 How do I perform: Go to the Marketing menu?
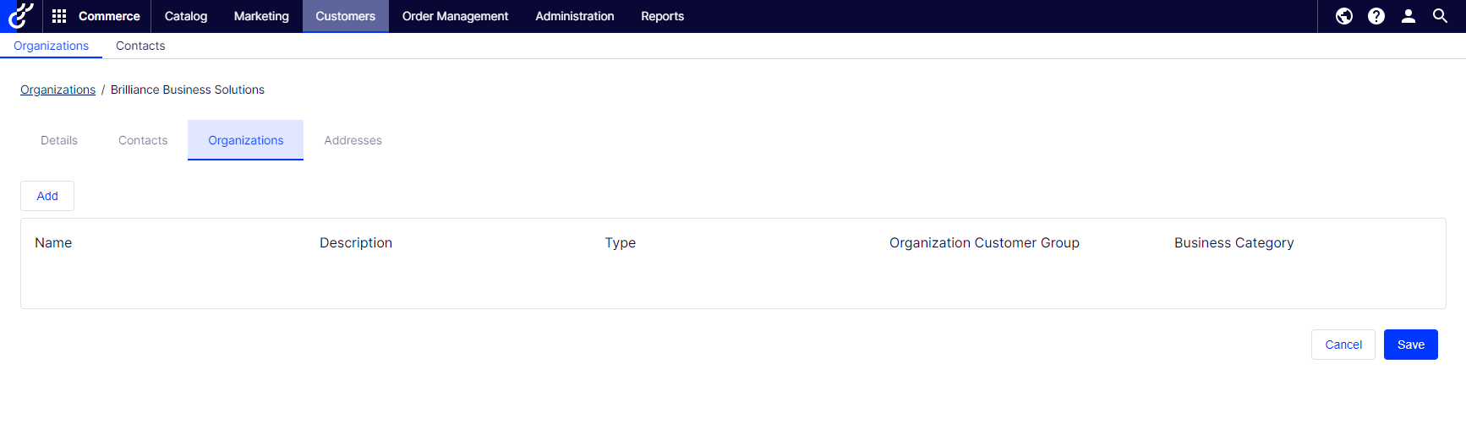point(261,16)
